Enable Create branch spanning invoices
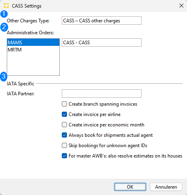The image size is (187, 195). (64, 104)
